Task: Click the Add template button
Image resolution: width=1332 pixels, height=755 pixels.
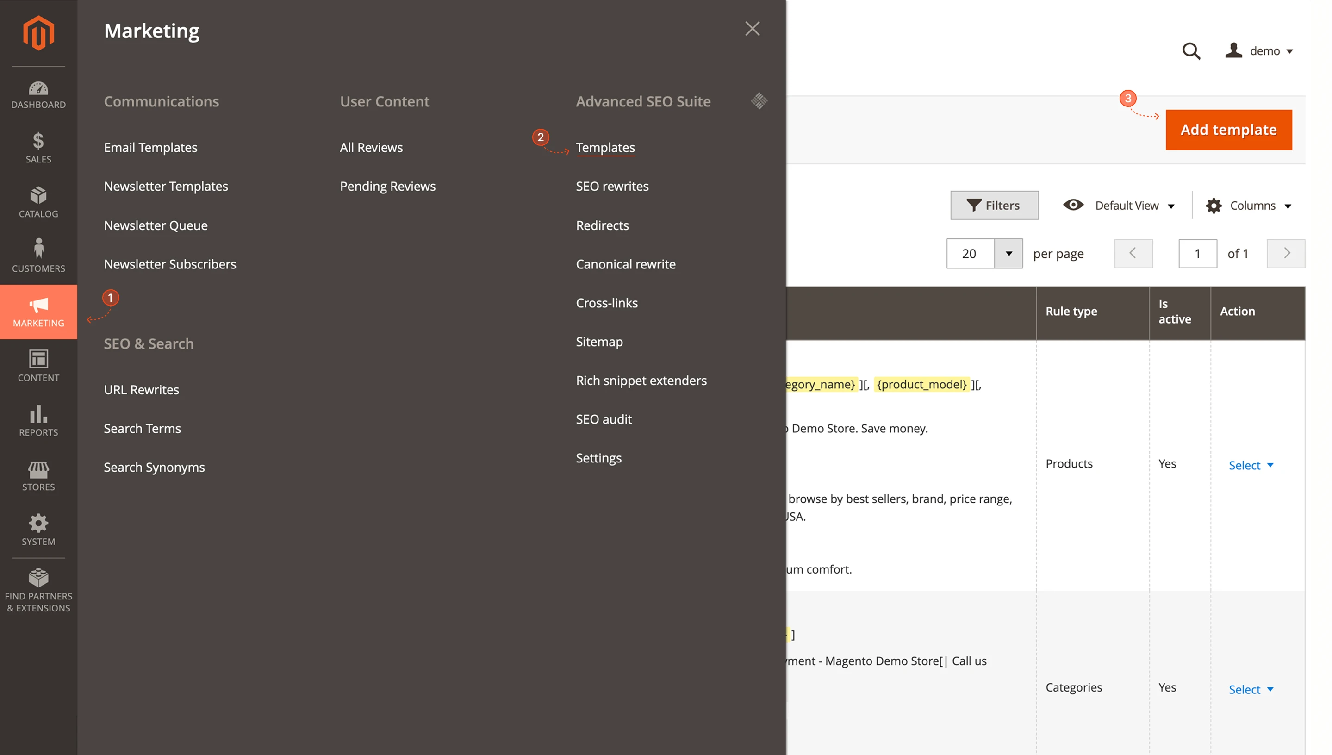Action: point(1229,129)
